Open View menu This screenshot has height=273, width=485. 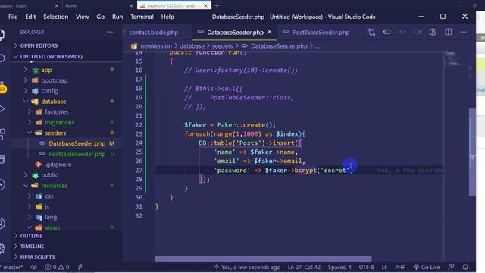[x=83, y=17]
